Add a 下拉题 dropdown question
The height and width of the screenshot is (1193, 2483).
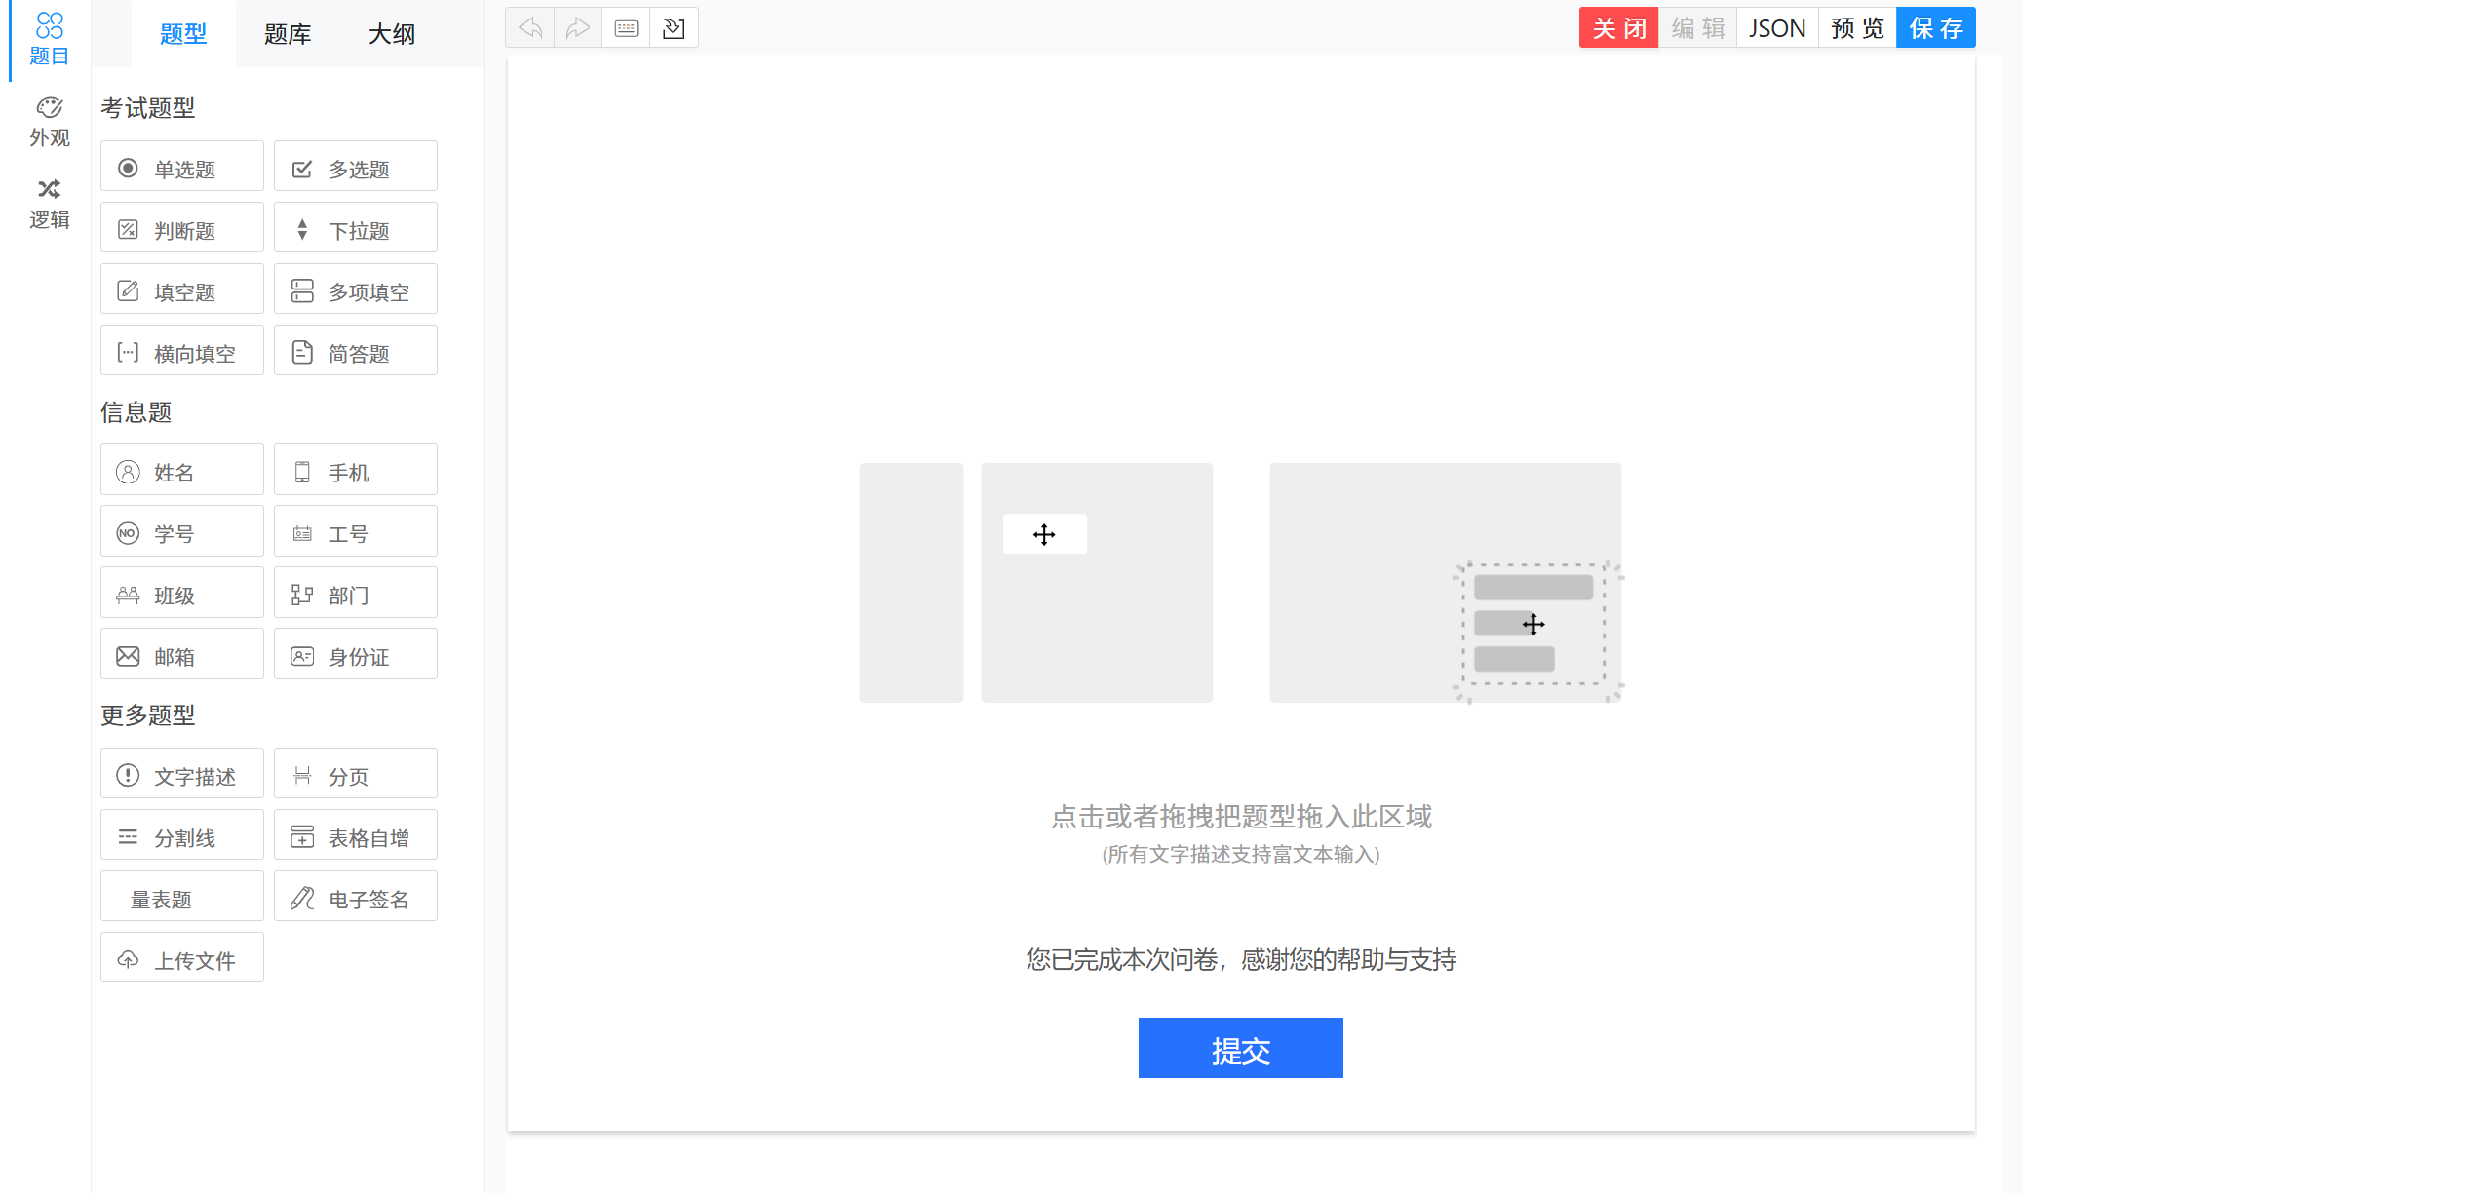[x=355, y=229]
